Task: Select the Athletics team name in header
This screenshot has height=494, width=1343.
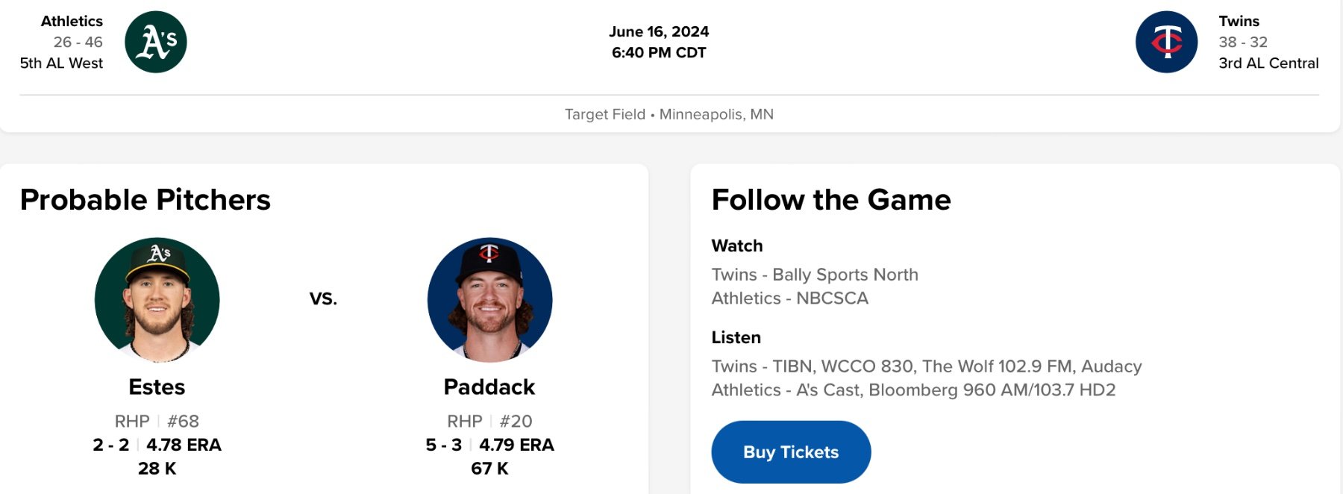Action: coord(72,21)
